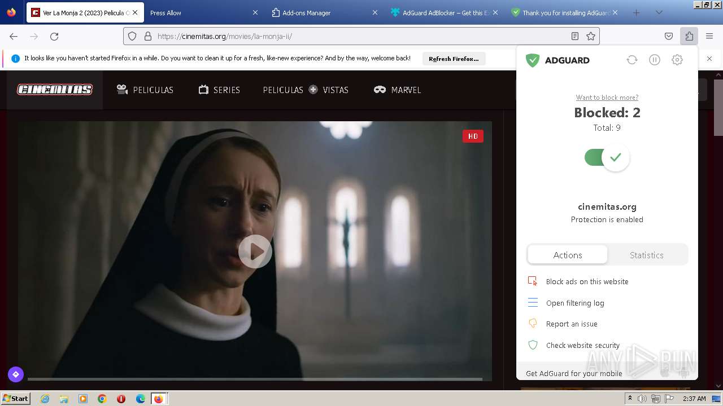The height and width of the screenshot is (406, 723).
Task: Close the Ver La Monja 2 tab
Action: tap(135, 12)
